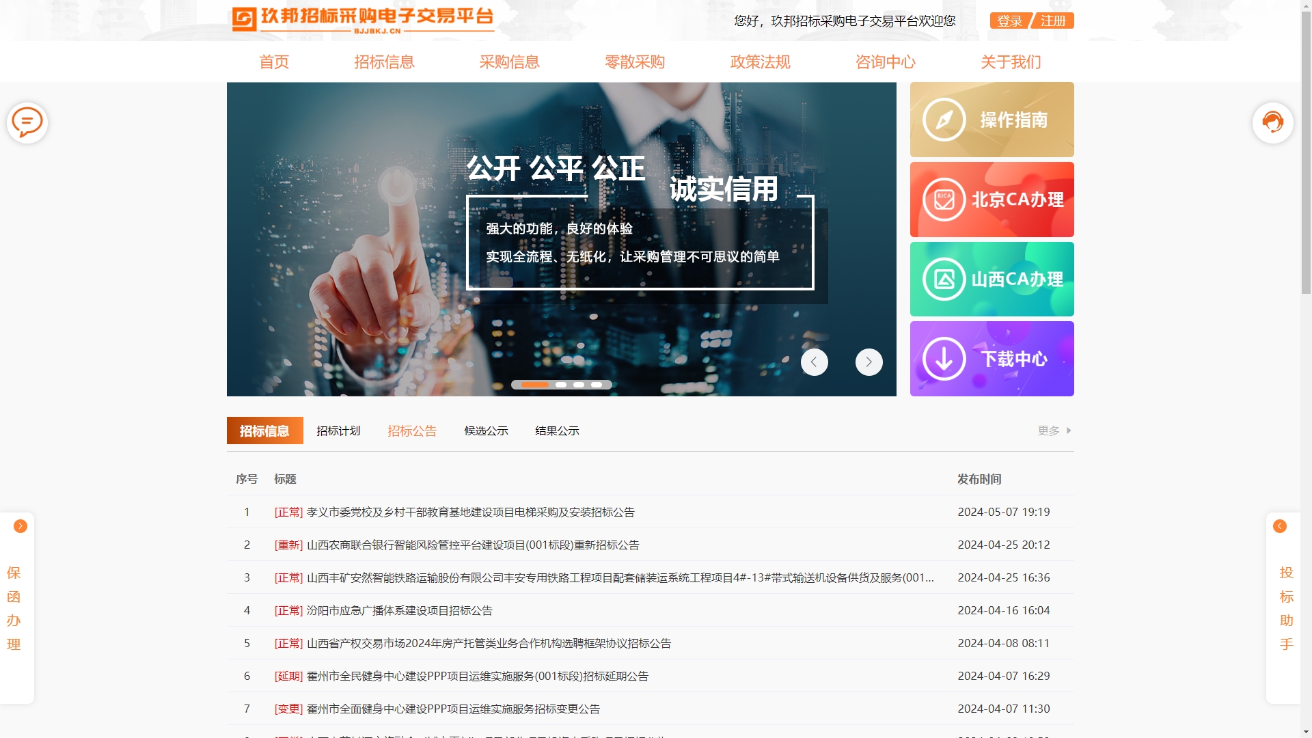Collapse the 保函办理 side panel arrow

coord(20,526)
